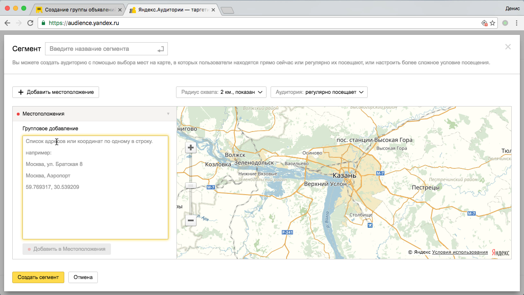Click the Создать сегмент button
524x295 pixels.
38,277
